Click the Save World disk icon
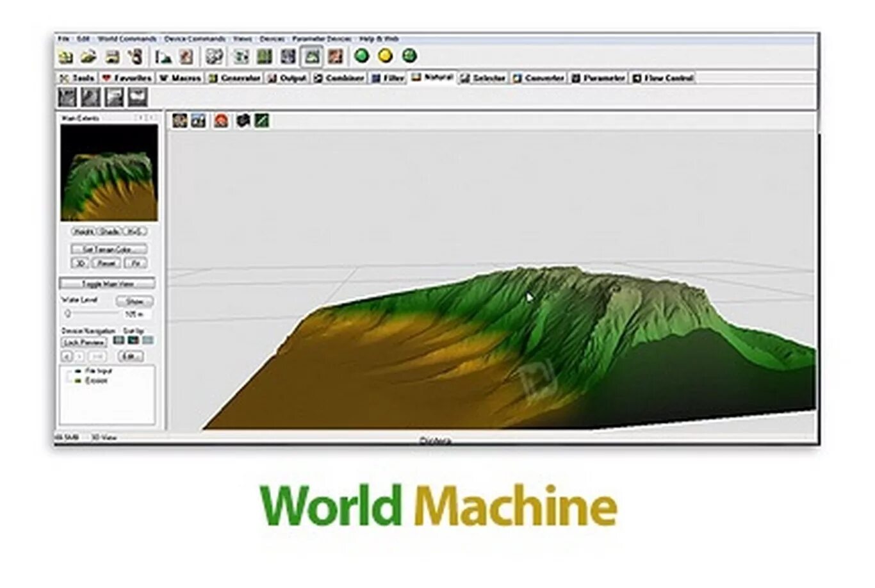The image size is (875, 588). coord(112,57)
